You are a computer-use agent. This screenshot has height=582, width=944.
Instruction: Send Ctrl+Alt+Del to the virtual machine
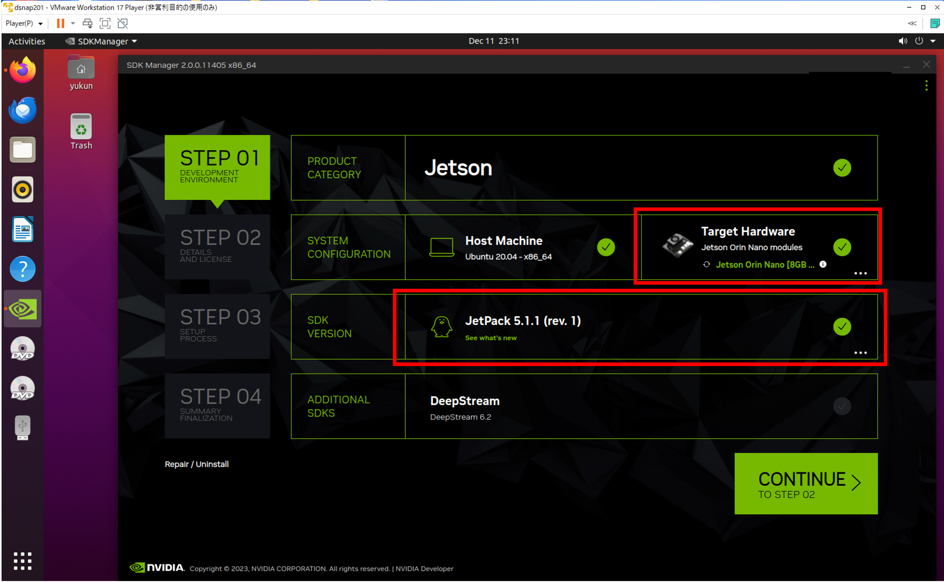point(87,23)
